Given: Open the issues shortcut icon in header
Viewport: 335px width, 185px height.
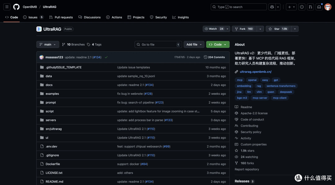Looking at the screenshot, I should [x=302, y=7].
